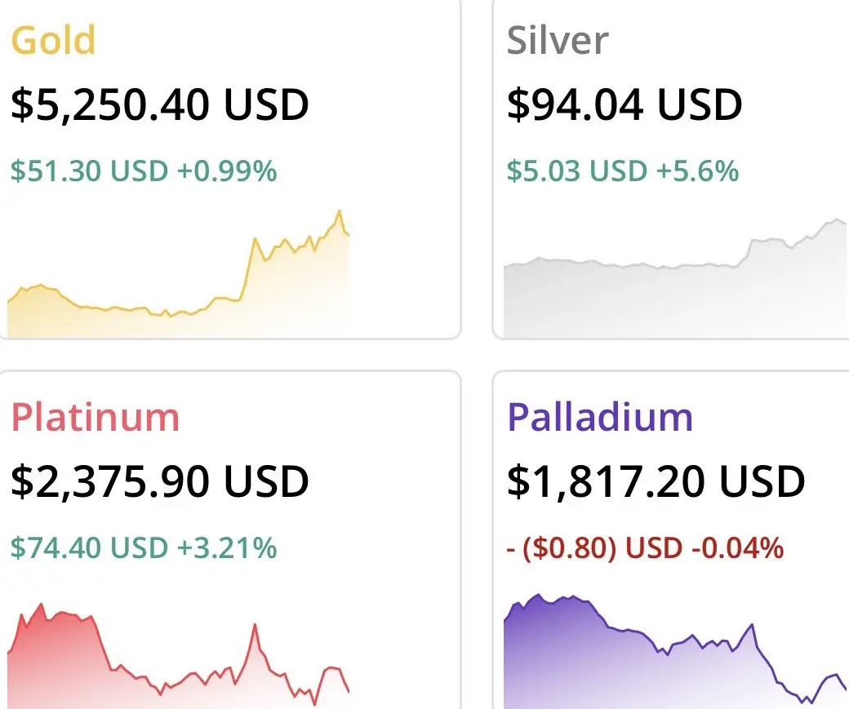
Task: Open the Palladium heading link
Action: click(x=600, y=417)
